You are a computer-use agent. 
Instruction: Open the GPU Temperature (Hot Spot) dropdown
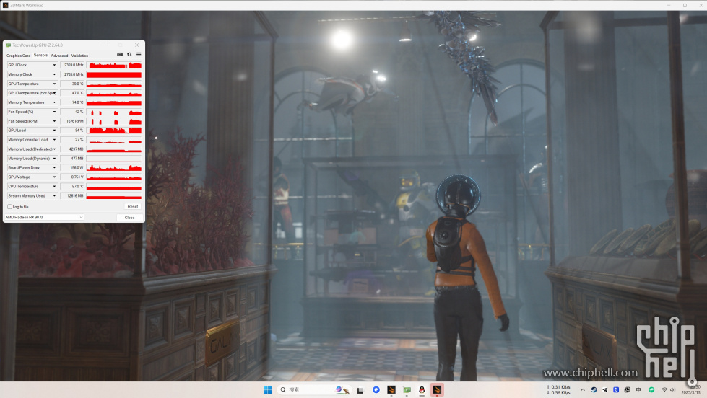coord(55,93)
